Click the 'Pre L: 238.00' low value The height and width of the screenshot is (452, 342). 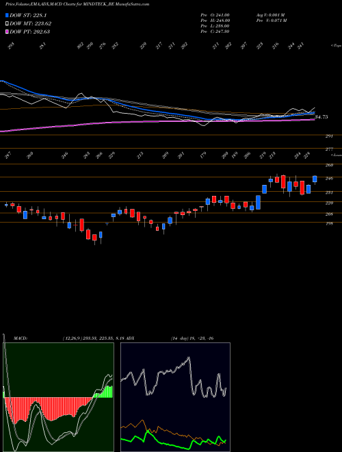(215, 26)
